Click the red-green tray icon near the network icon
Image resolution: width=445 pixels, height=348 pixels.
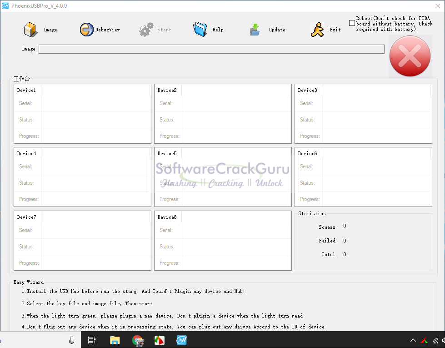click(x=424, y=340)
